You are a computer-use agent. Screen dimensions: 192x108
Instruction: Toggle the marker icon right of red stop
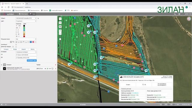pos(35,42)
